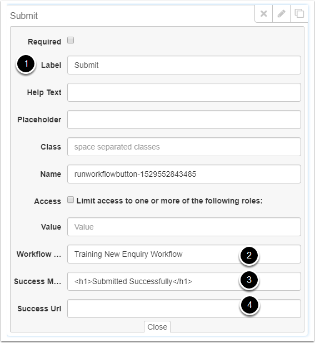Click the Success Message field with h1 text
This screenshot has height=343, width=315.
tap(184, 281)
